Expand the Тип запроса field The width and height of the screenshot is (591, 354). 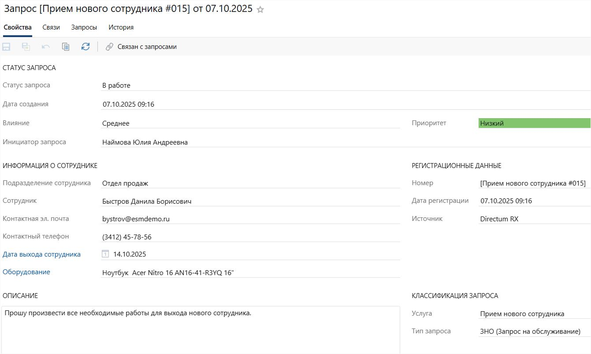tap(534, 332)
